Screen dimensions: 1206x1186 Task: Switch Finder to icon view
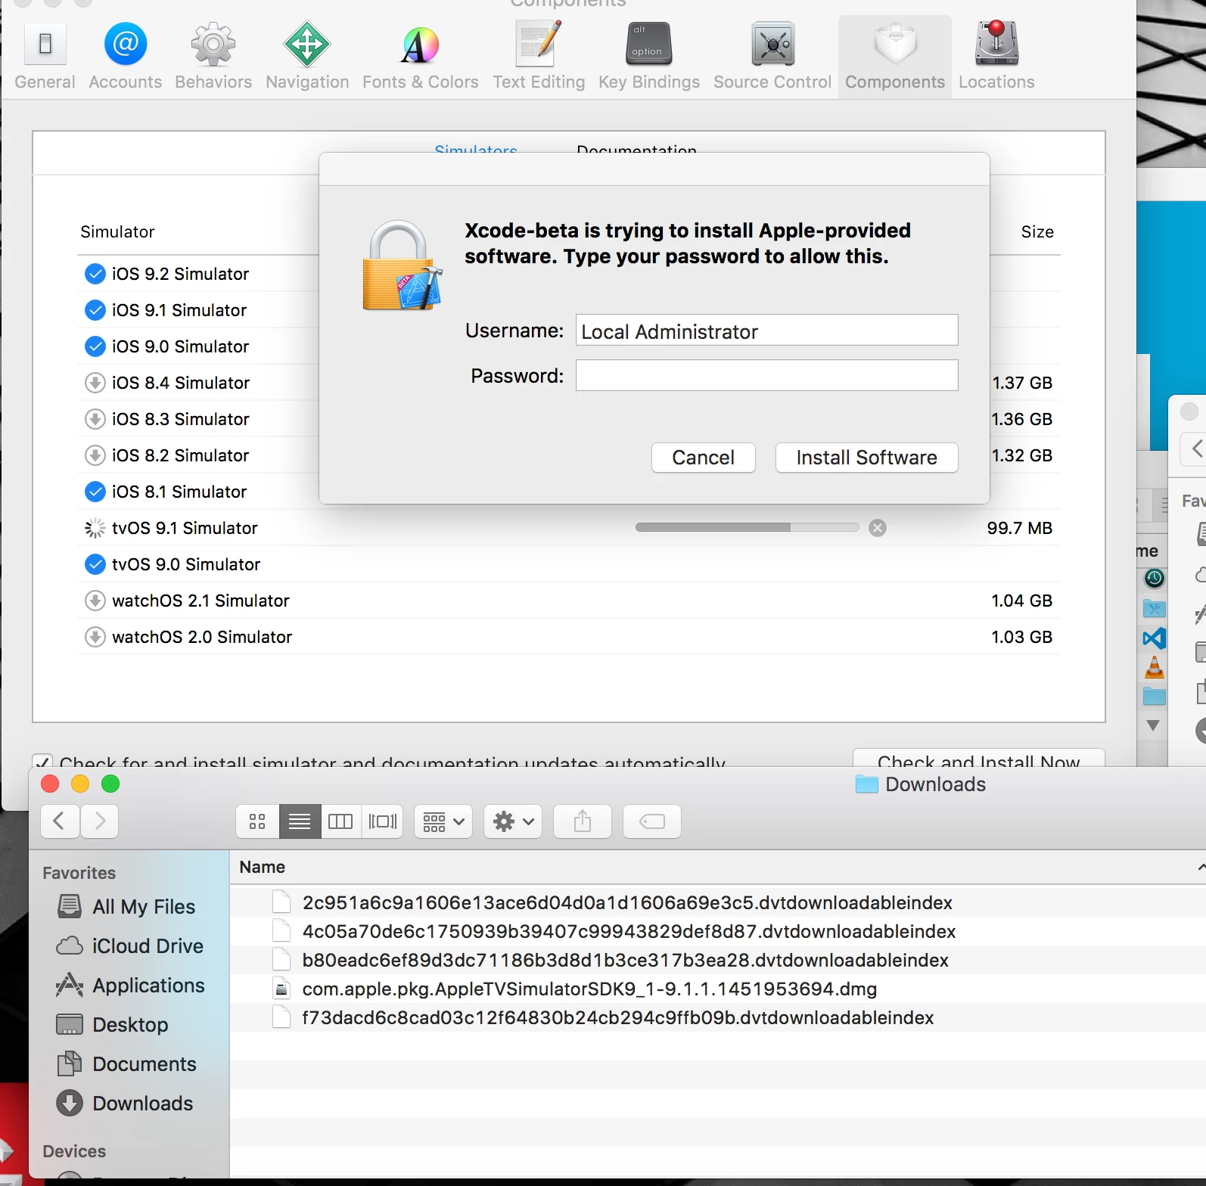point(257,821)
